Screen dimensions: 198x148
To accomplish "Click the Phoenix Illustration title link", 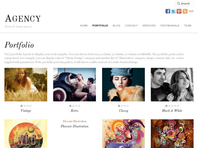I will click(x=75, y=126).
